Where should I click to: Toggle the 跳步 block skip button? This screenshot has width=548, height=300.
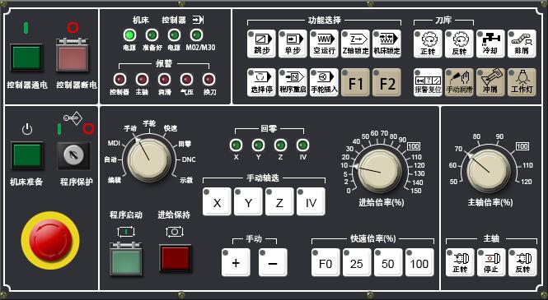(261, 44)
